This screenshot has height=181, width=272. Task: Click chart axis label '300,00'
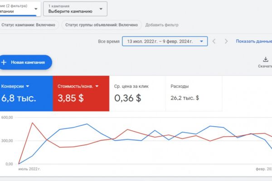coord(7,141)
